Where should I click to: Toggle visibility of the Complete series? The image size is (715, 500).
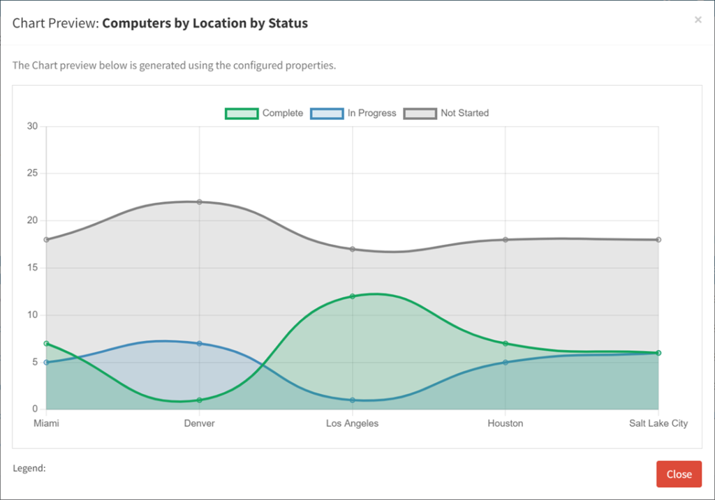[x=283, y=113]
